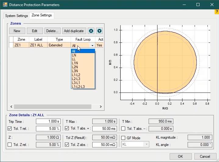Click the move zone down arrow icon

(99, 31)
